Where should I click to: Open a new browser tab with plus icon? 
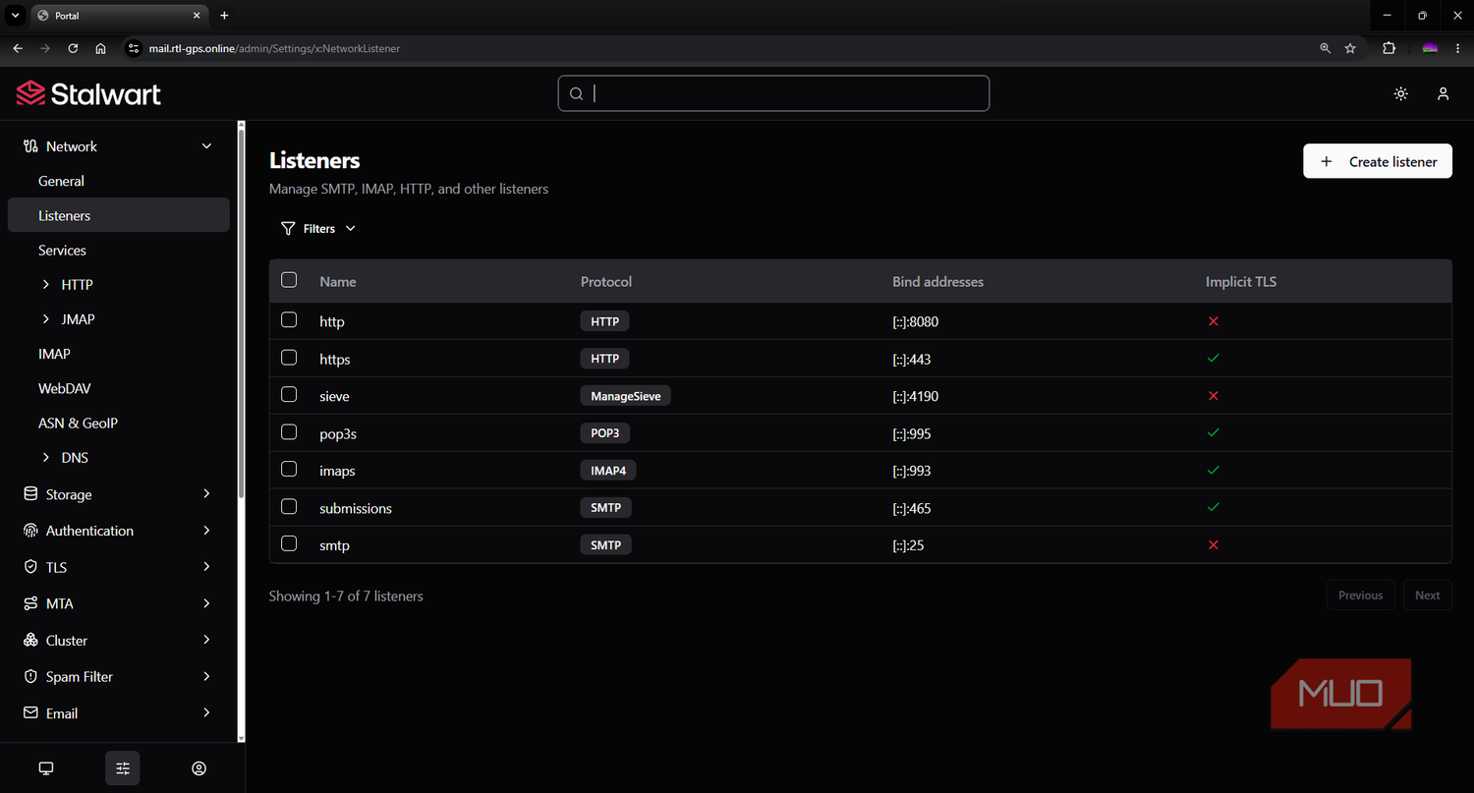[x=224, y=16]
